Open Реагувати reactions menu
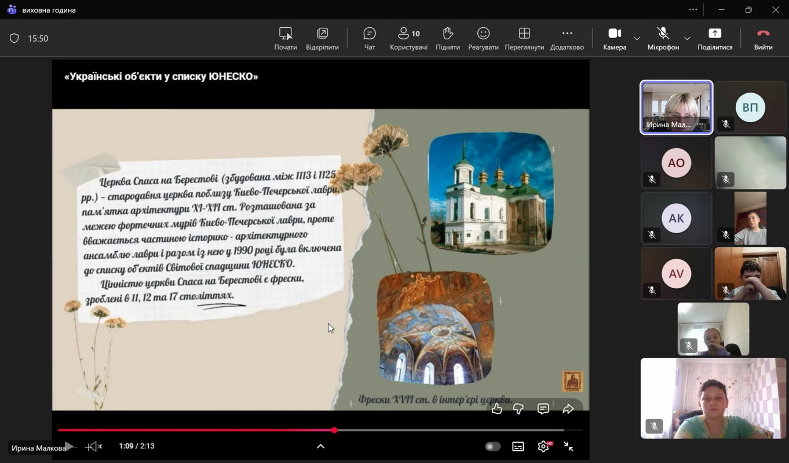789x463 pixels. (x=483, y=38)
